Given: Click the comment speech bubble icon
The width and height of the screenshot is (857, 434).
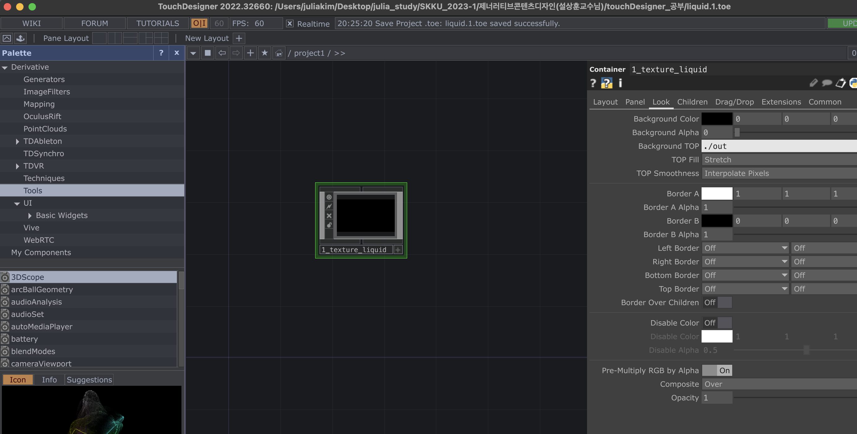Looking at the screenshot, I should pyautogui.click(x=827, y=83).
